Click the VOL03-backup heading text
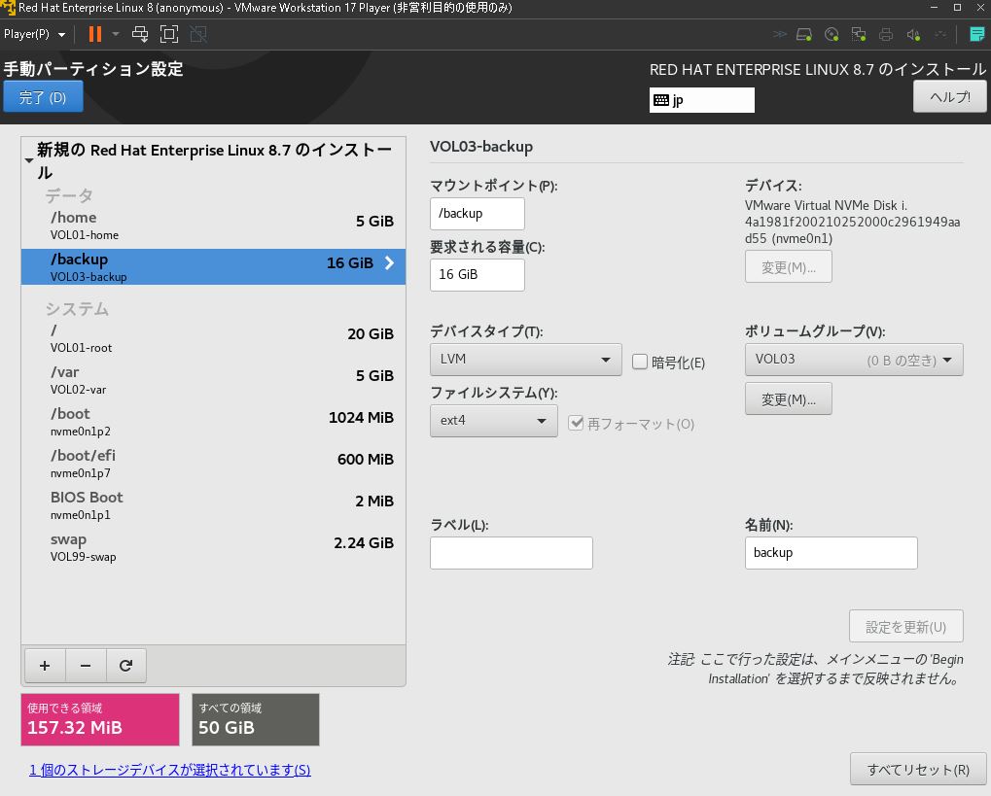991x796 pixels. pyautogui.click(x=481, y=147)
